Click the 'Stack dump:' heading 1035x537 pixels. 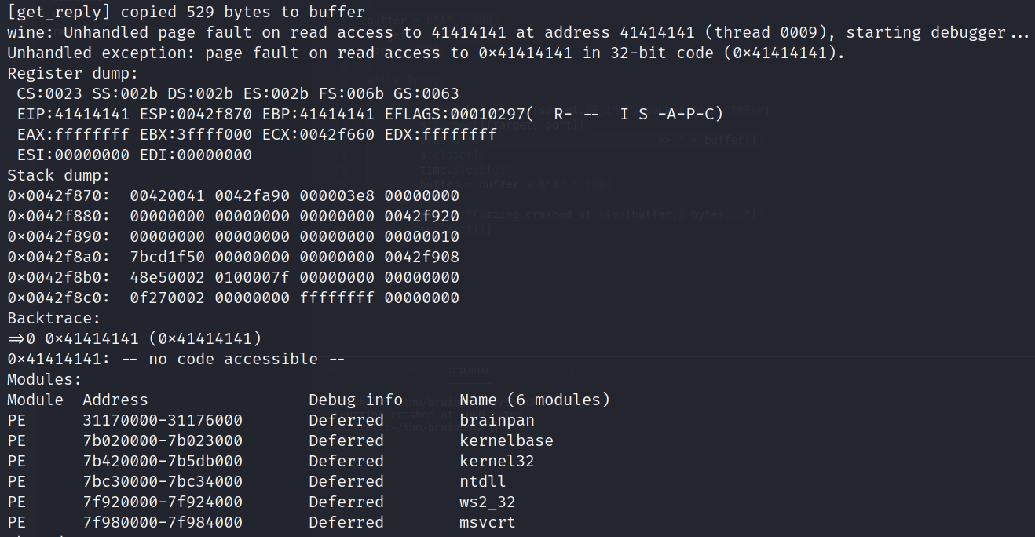59,175
